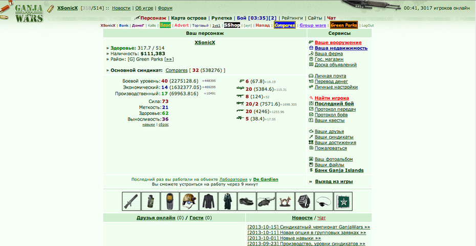Open the weapon item in the equipment bar

131,201
